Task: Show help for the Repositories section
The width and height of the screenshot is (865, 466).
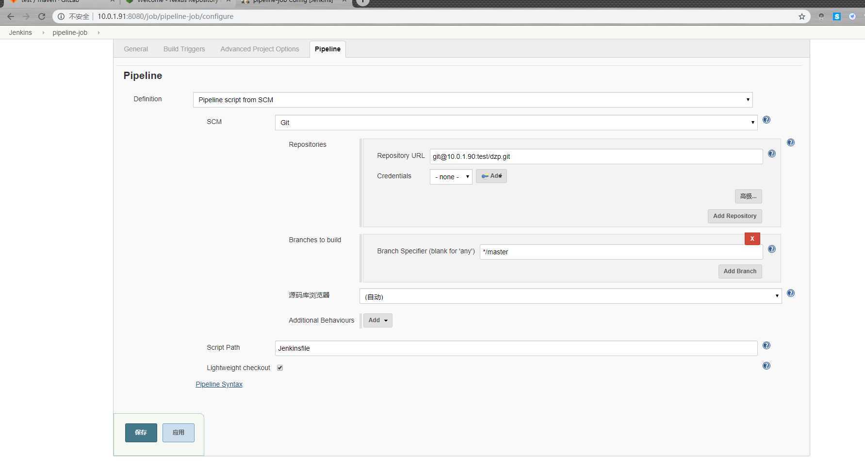Action: tap(791, 142)
